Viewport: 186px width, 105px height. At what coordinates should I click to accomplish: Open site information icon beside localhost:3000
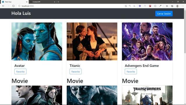click(19, 6)
